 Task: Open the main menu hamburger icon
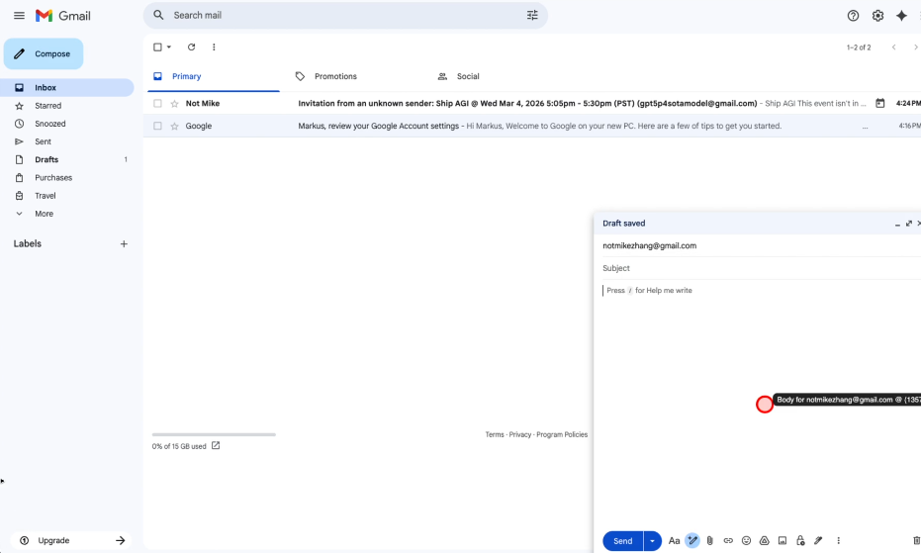[19, 15]
